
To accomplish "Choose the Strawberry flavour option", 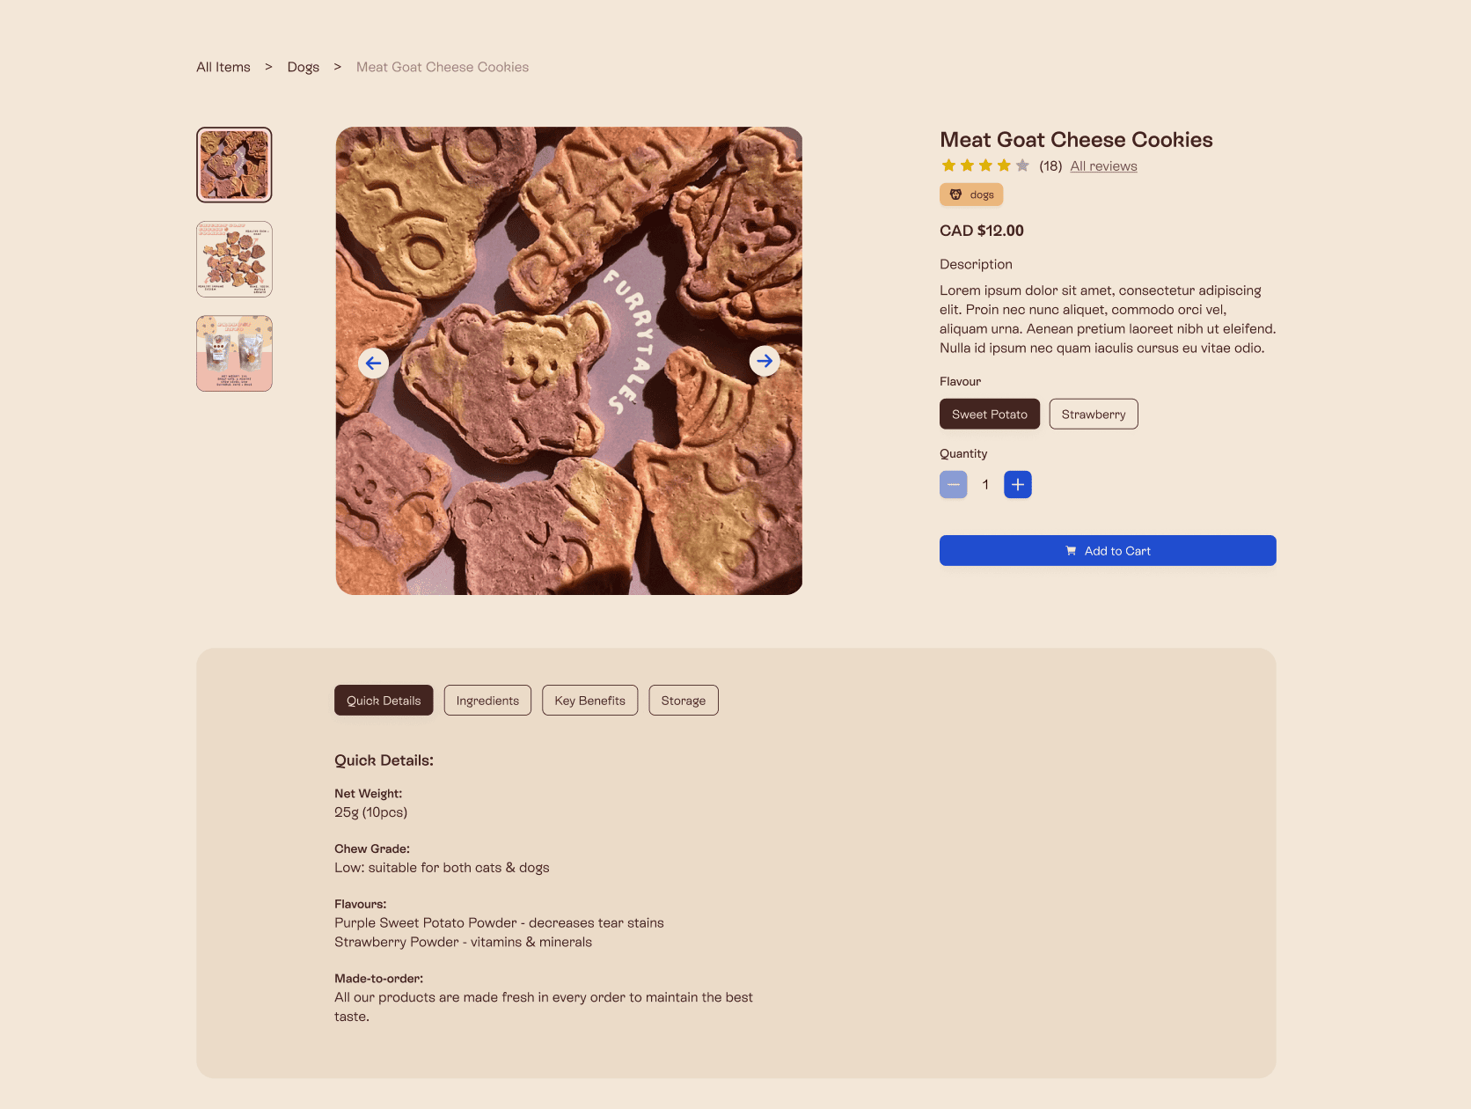I will [1094, 415].
